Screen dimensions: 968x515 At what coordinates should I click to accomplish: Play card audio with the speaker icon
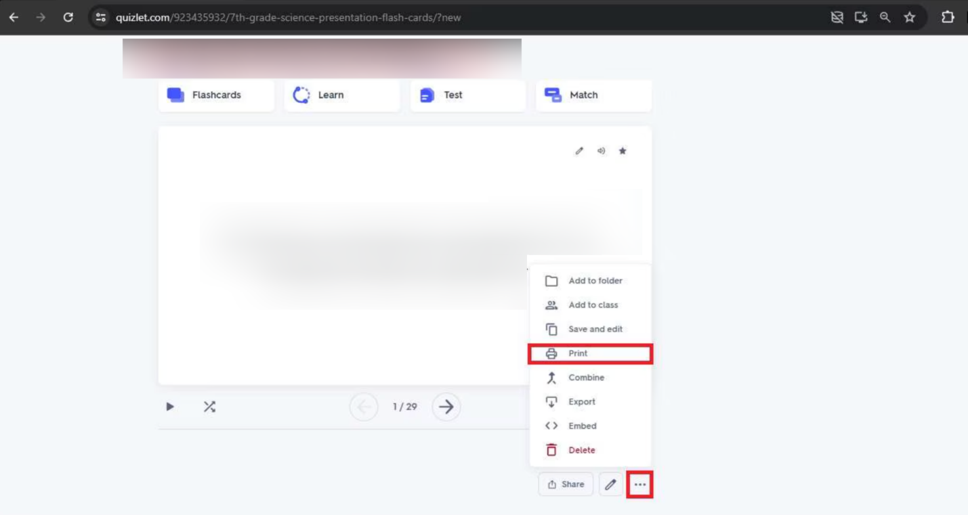(601, 151)
